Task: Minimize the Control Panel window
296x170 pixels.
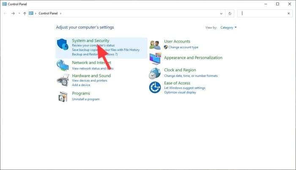Action: 266,4
